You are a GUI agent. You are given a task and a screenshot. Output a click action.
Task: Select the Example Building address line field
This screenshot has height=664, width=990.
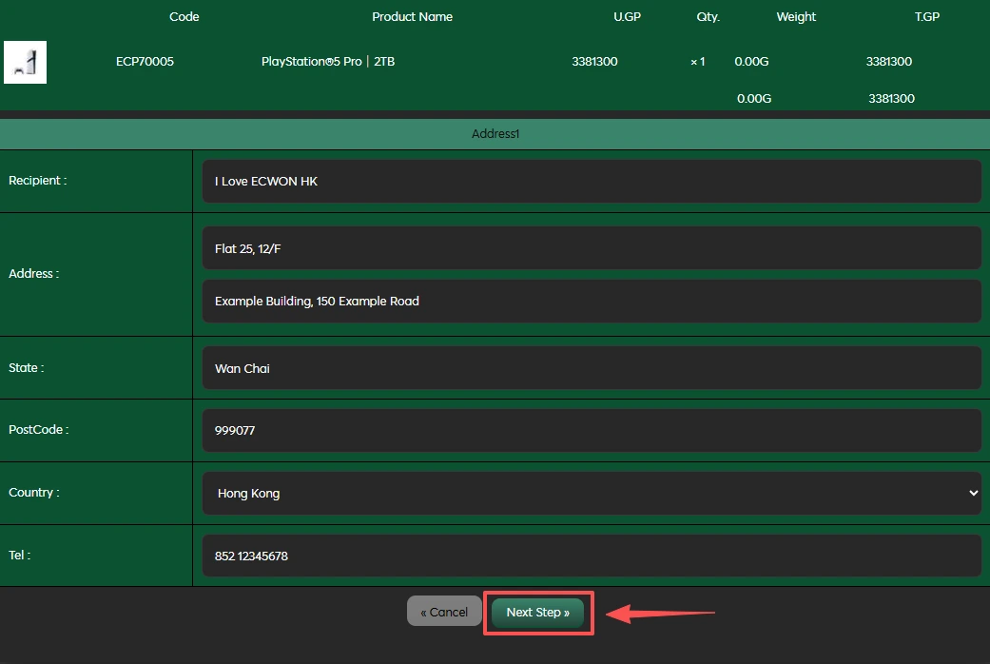pyautogui.click(x=591, y=301)
